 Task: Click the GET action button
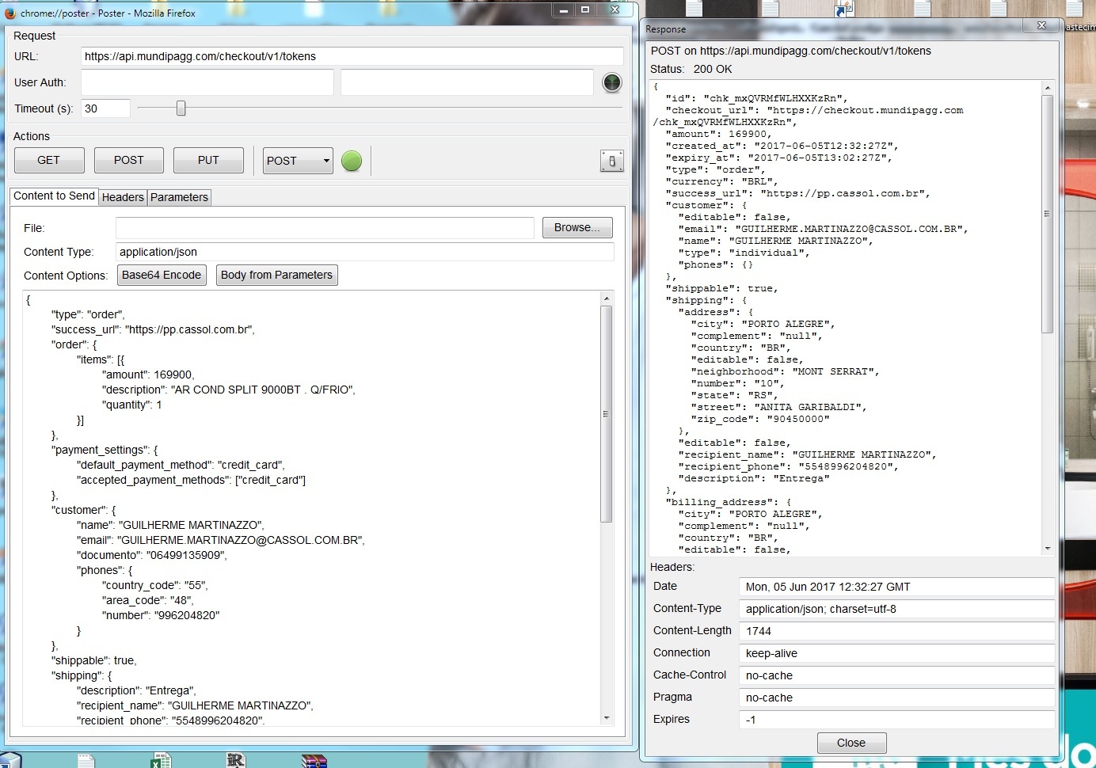pyautogui.click(x=49, y=160)
